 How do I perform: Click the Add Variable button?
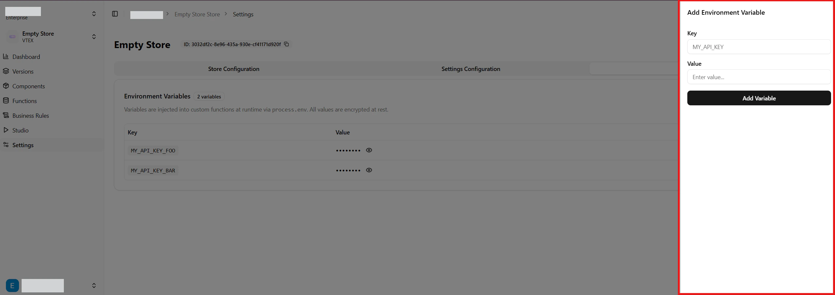[759, 98]
